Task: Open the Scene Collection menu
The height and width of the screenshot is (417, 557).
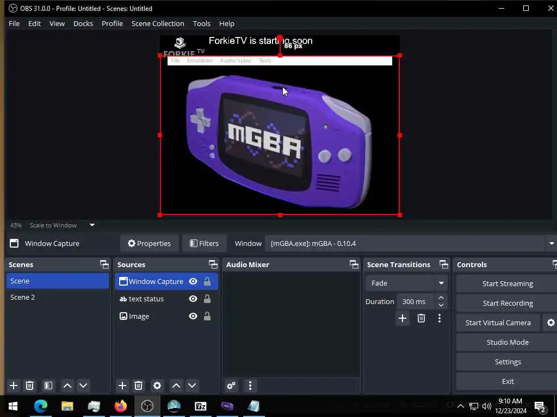Action: tap(158, 23)
